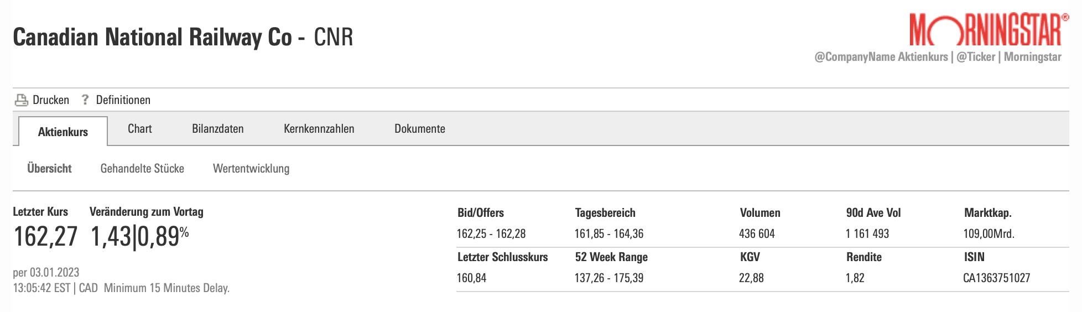Select the Übersicht sub-tab

(x=49, y=169)
